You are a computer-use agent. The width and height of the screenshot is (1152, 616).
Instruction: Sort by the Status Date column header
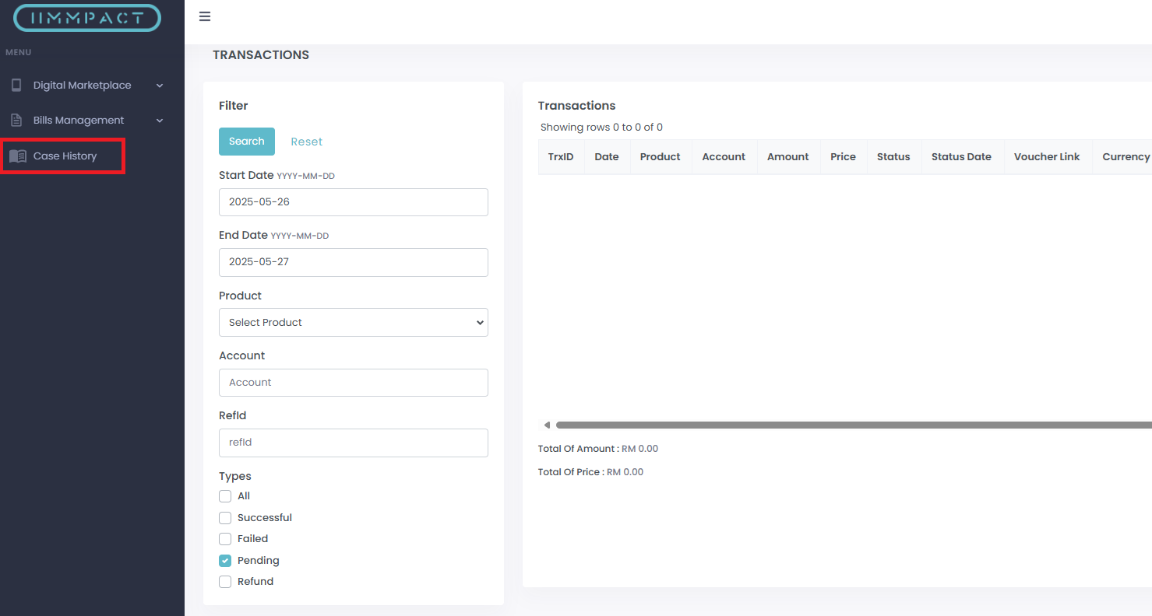pos(961,157)
